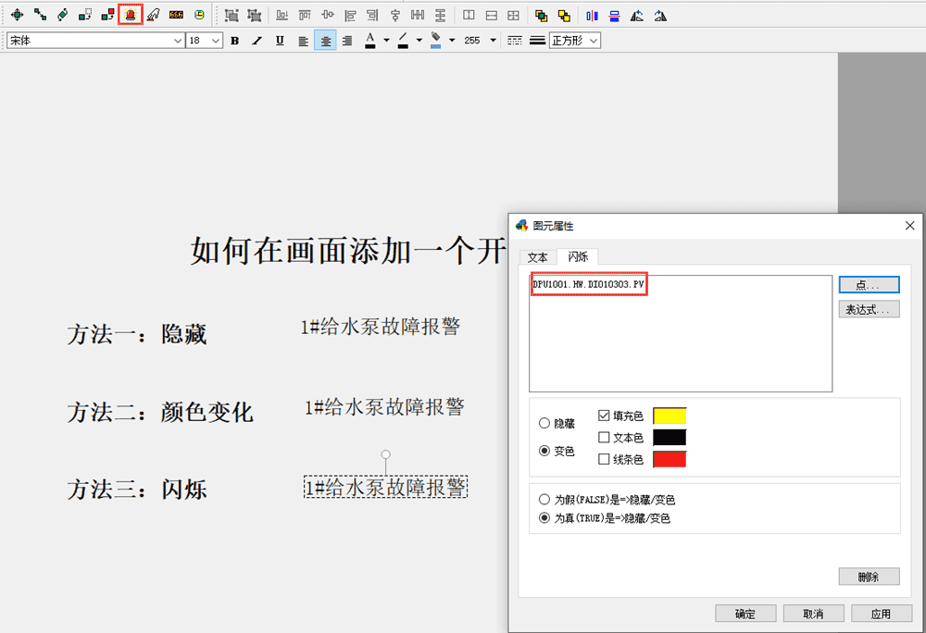Send object to back layer icon
This screenshot has height=633, width=926.
[564, 16]
